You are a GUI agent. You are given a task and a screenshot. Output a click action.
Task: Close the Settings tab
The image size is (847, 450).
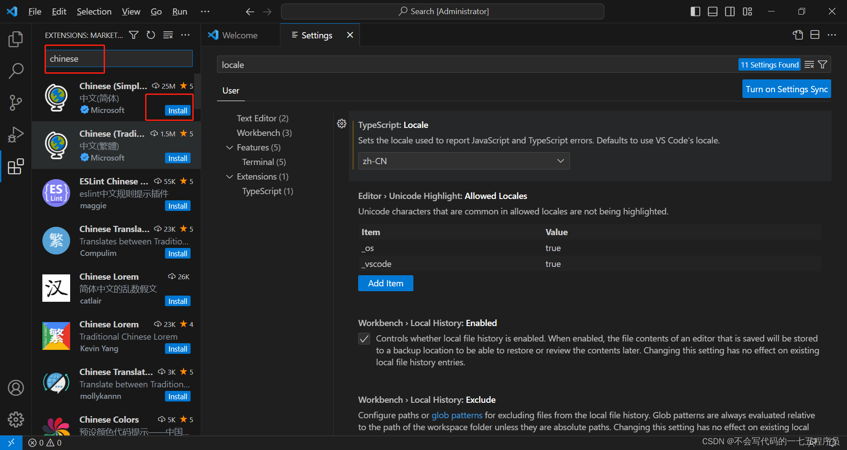[350, 35]
